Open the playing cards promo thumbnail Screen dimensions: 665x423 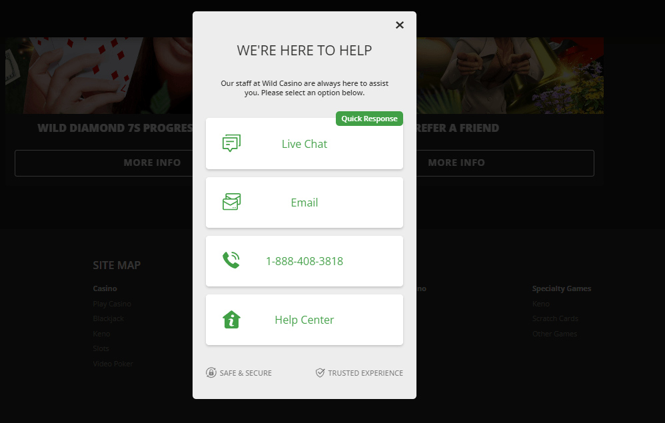pos(99,75)
